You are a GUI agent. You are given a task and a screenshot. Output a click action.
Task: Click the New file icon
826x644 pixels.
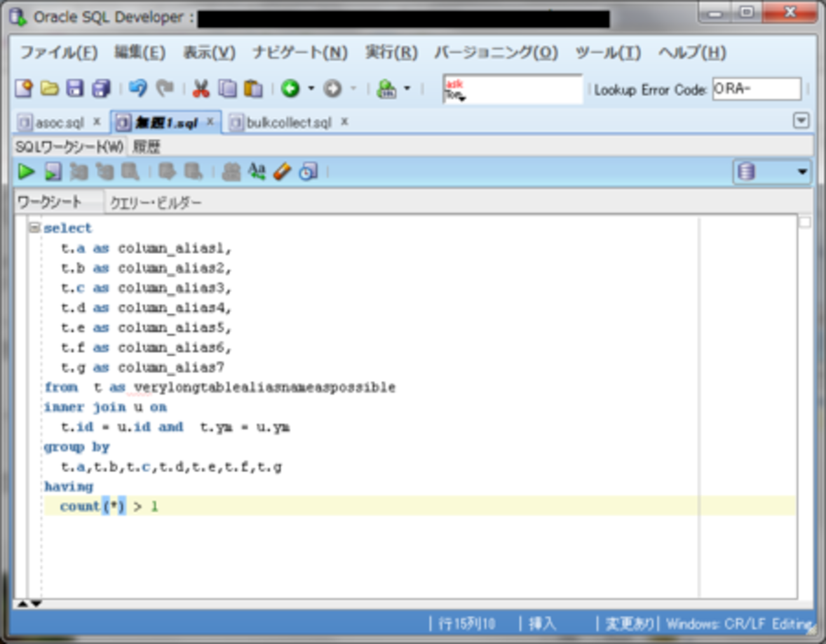coord(24,88)
